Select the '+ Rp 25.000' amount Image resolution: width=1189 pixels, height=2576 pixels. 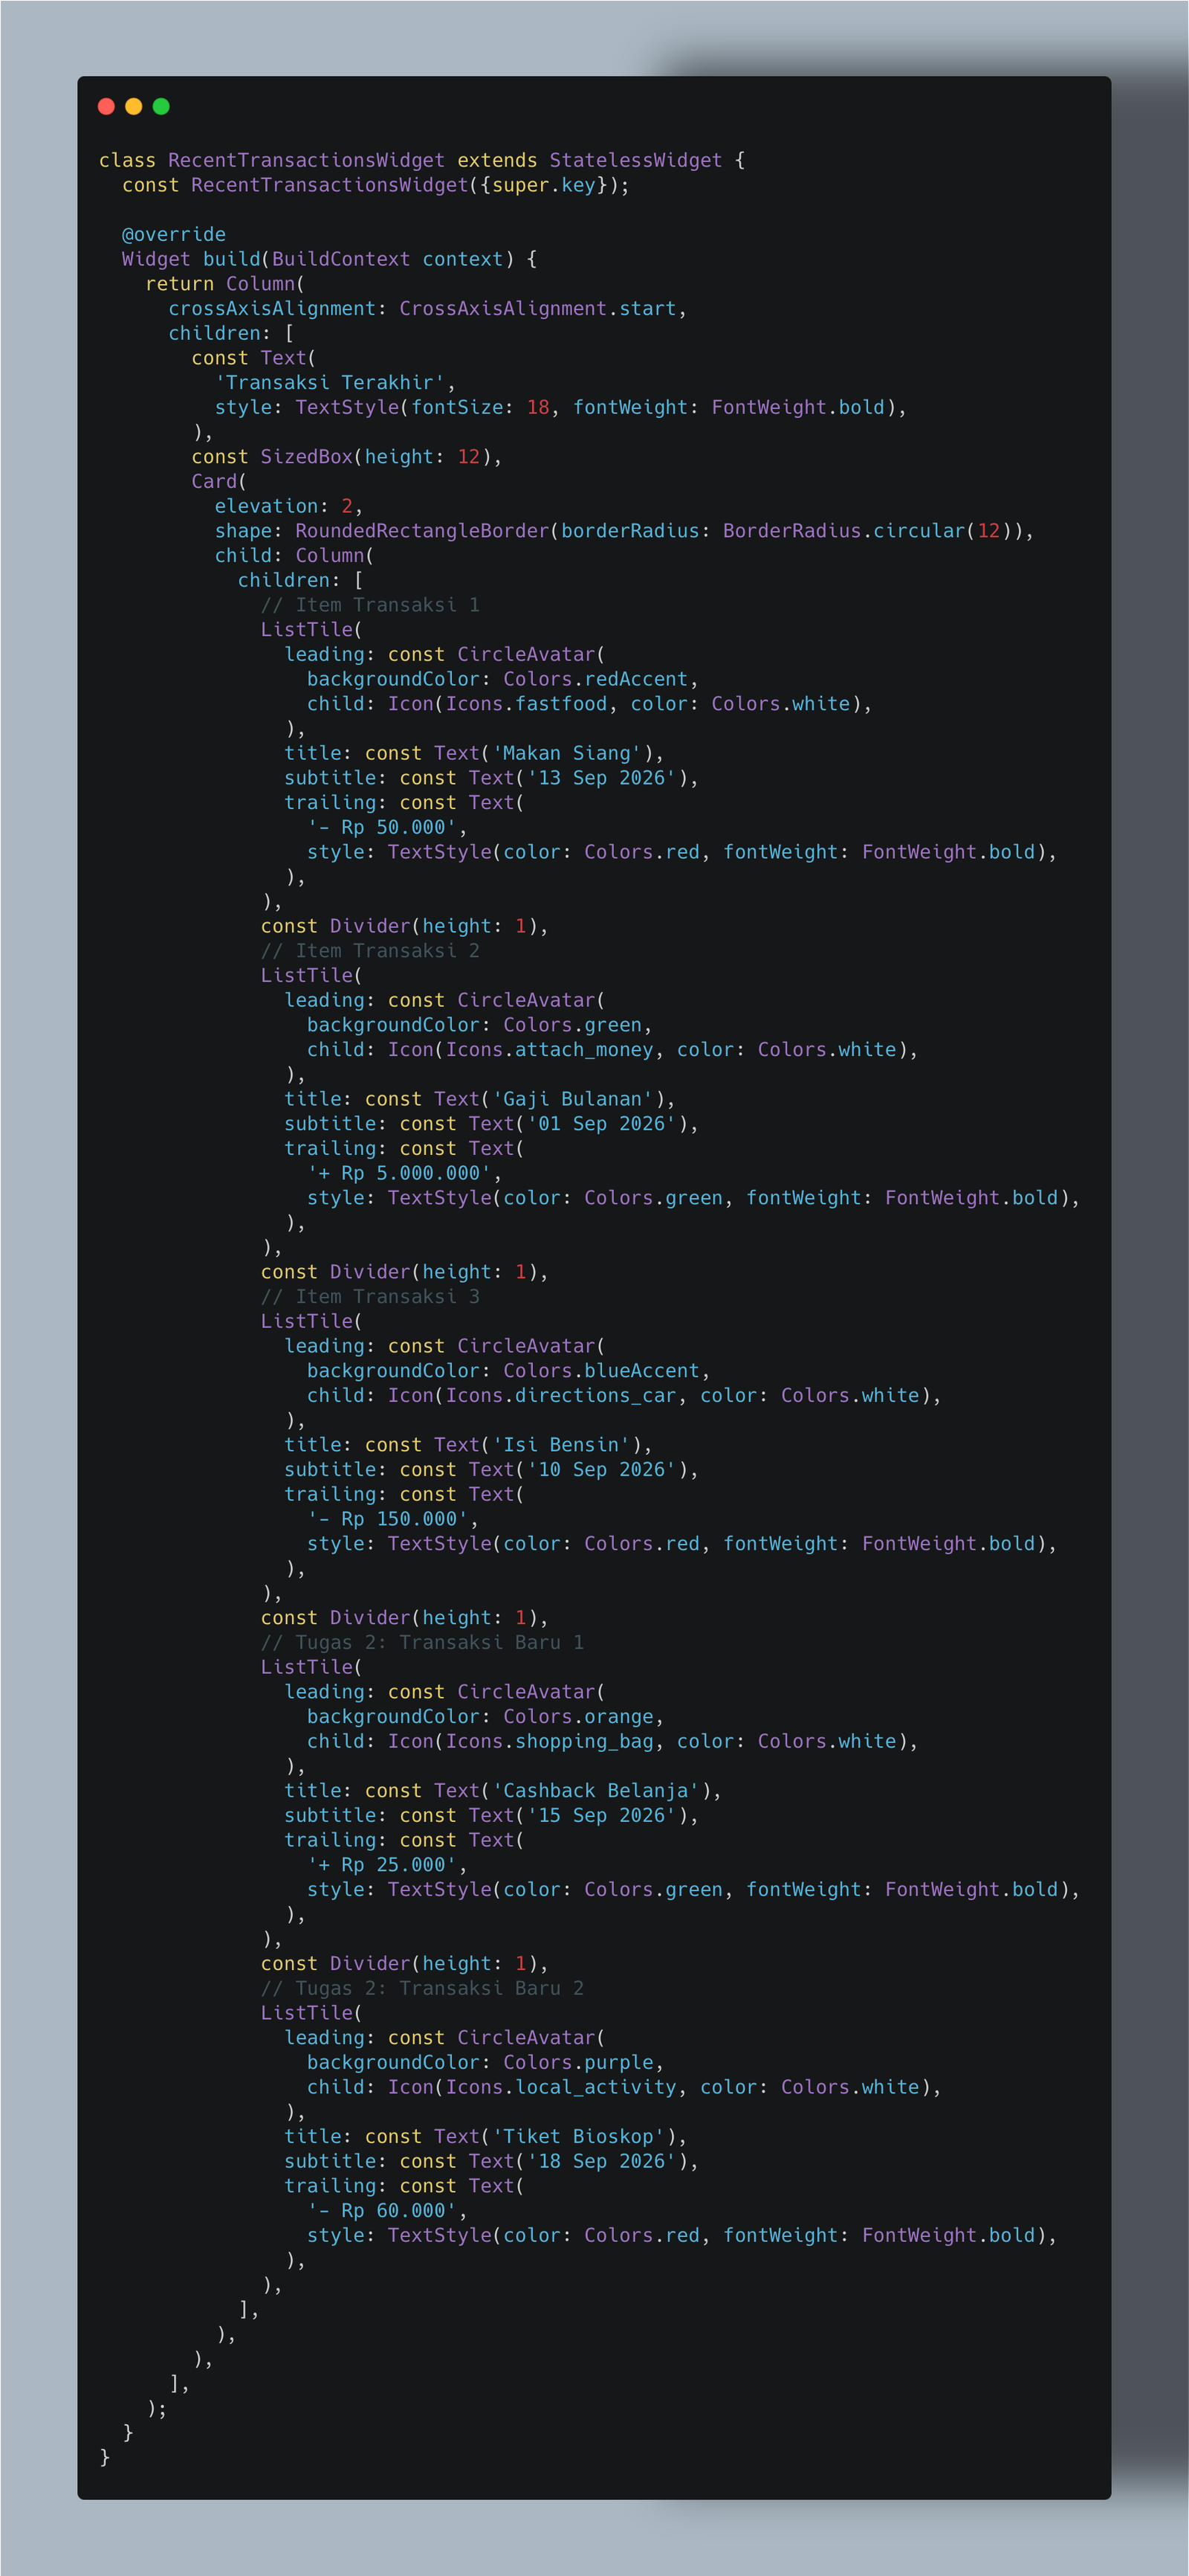pyautogui.click(x=382, y=1865)
